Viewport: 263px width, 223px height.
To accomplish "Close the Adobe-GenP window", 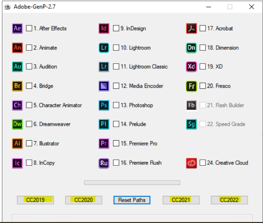I will [252, 7].
